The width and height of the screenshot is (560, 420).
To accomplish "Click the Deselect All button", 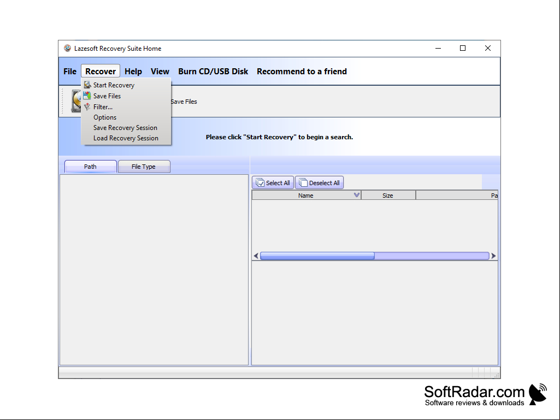I will coord(319,182).
